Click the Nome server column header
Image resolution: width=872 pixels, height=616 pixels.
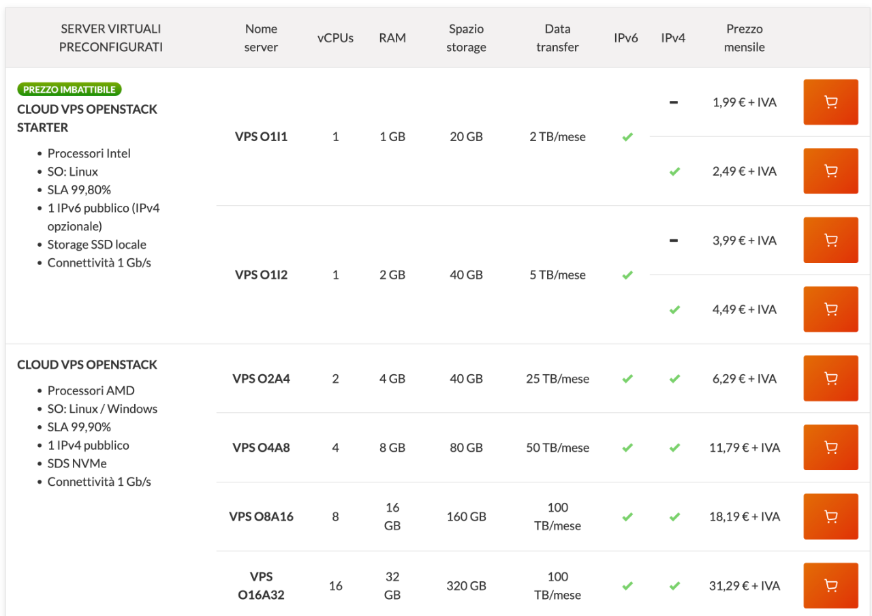pos(261,38)
